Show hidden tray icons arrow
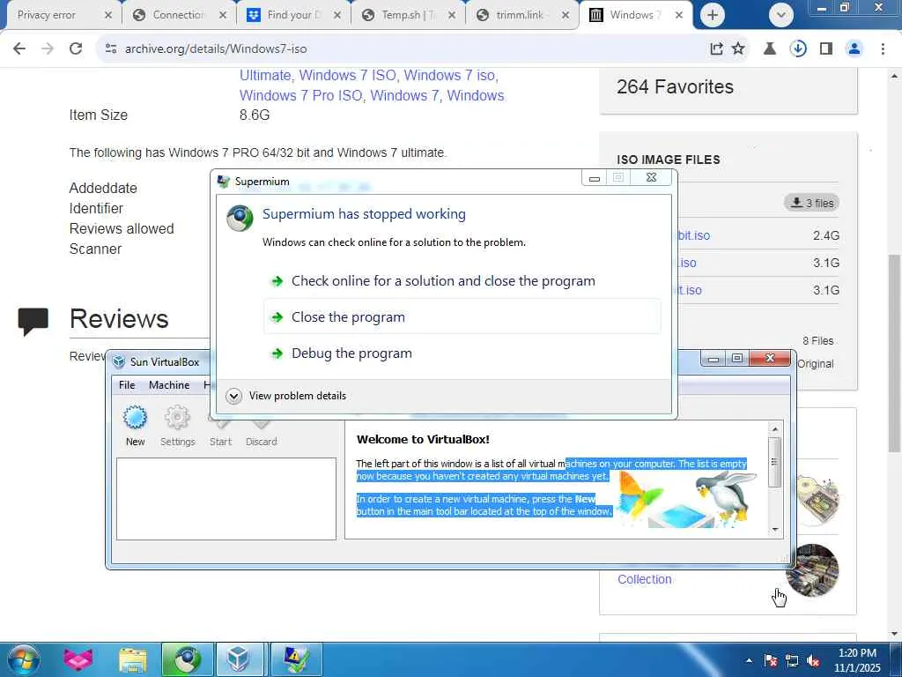This screenshot has width=902, height=677. (749, 660)
